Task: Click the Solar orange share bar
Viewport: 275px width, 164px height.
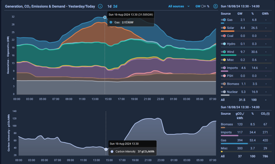Action: point(227,31)
